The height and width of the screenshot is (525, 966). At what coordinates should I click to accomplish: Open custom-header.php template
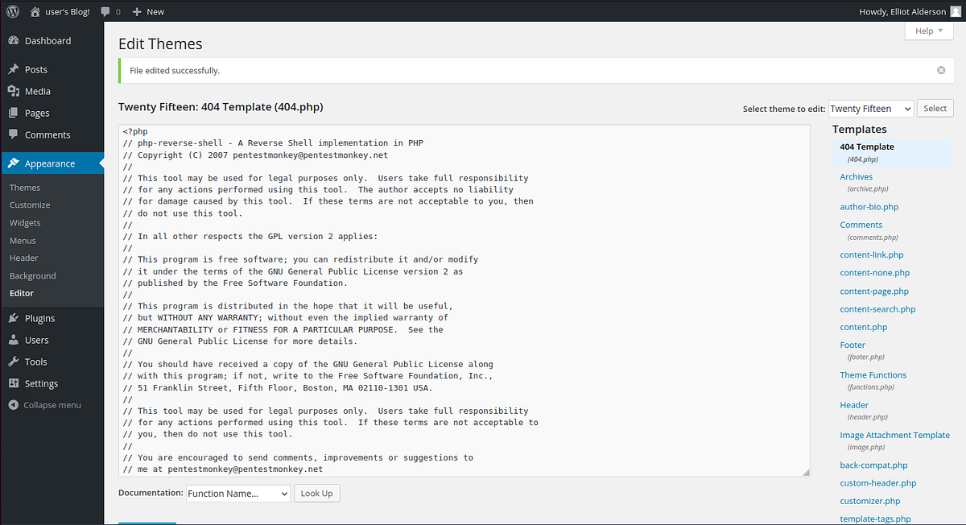click(877, 483)
